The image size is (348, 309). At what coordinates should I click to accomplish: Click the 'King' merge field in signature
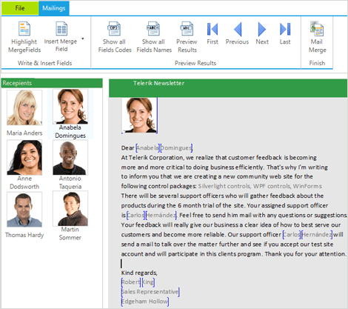click(x=148, y=282)
